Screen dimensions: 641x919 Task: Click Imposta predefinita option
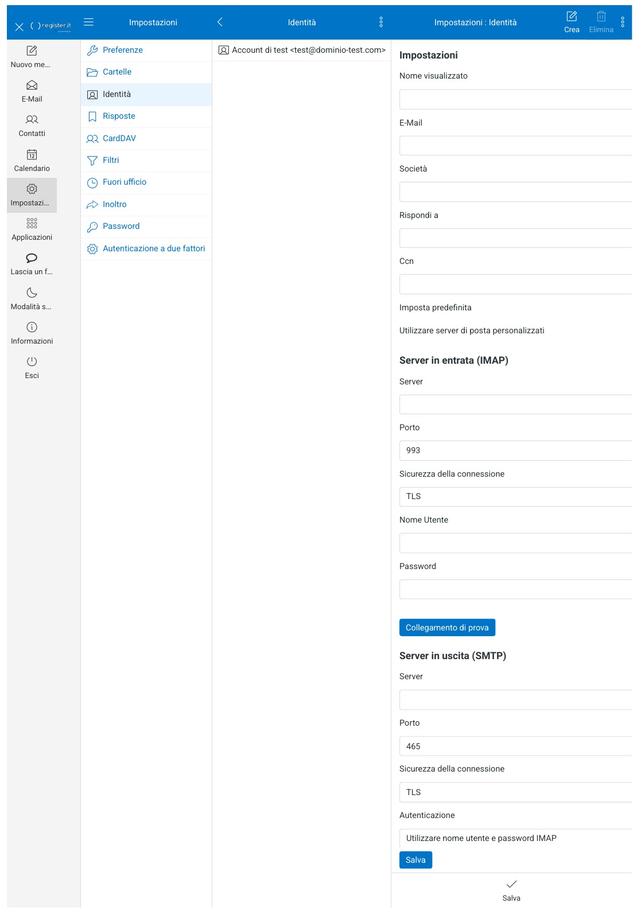coord(436,307)
